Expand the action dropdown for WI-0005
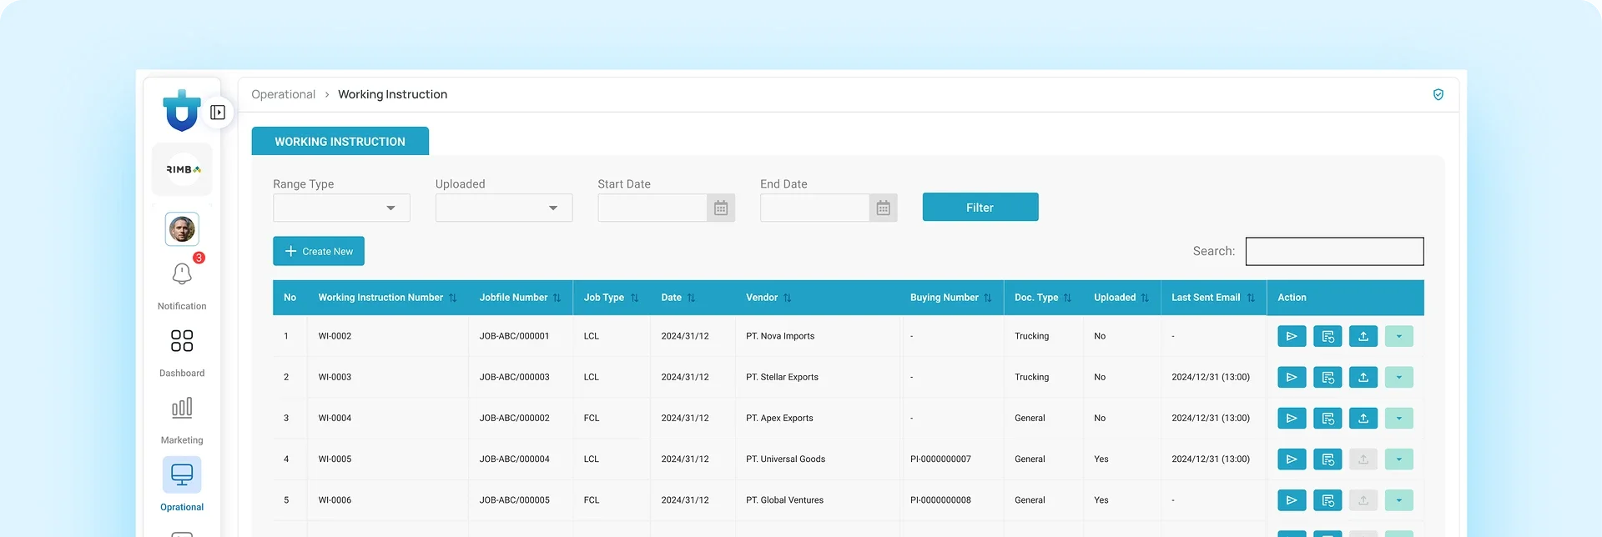Image resolution: width=1602 pixels, height=537 pixels. point(1399,459)
